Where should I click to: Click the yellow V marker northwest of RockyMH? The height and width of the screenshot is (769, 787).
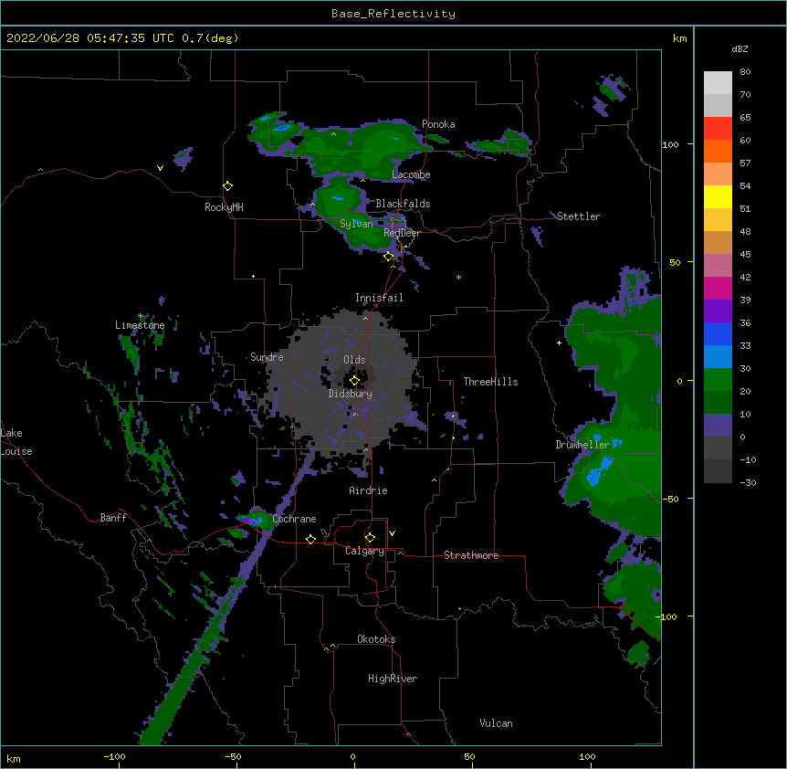click(x=160, y=168)
